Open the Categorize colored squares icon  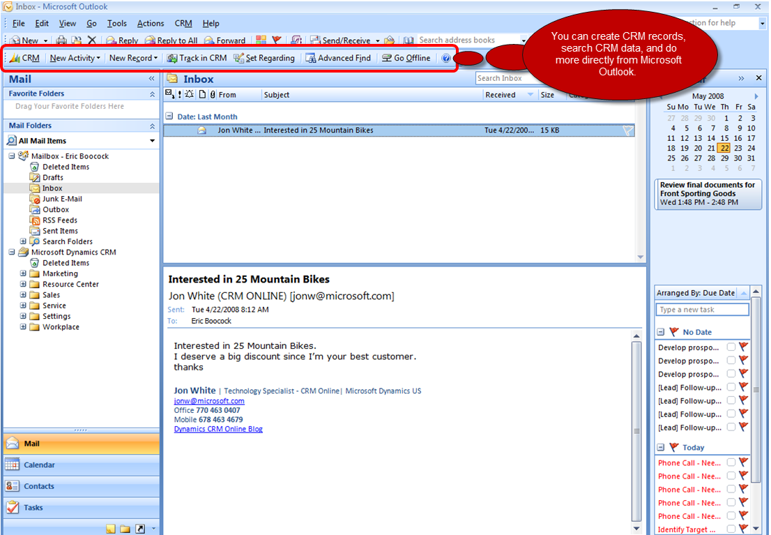coord(261,40)
